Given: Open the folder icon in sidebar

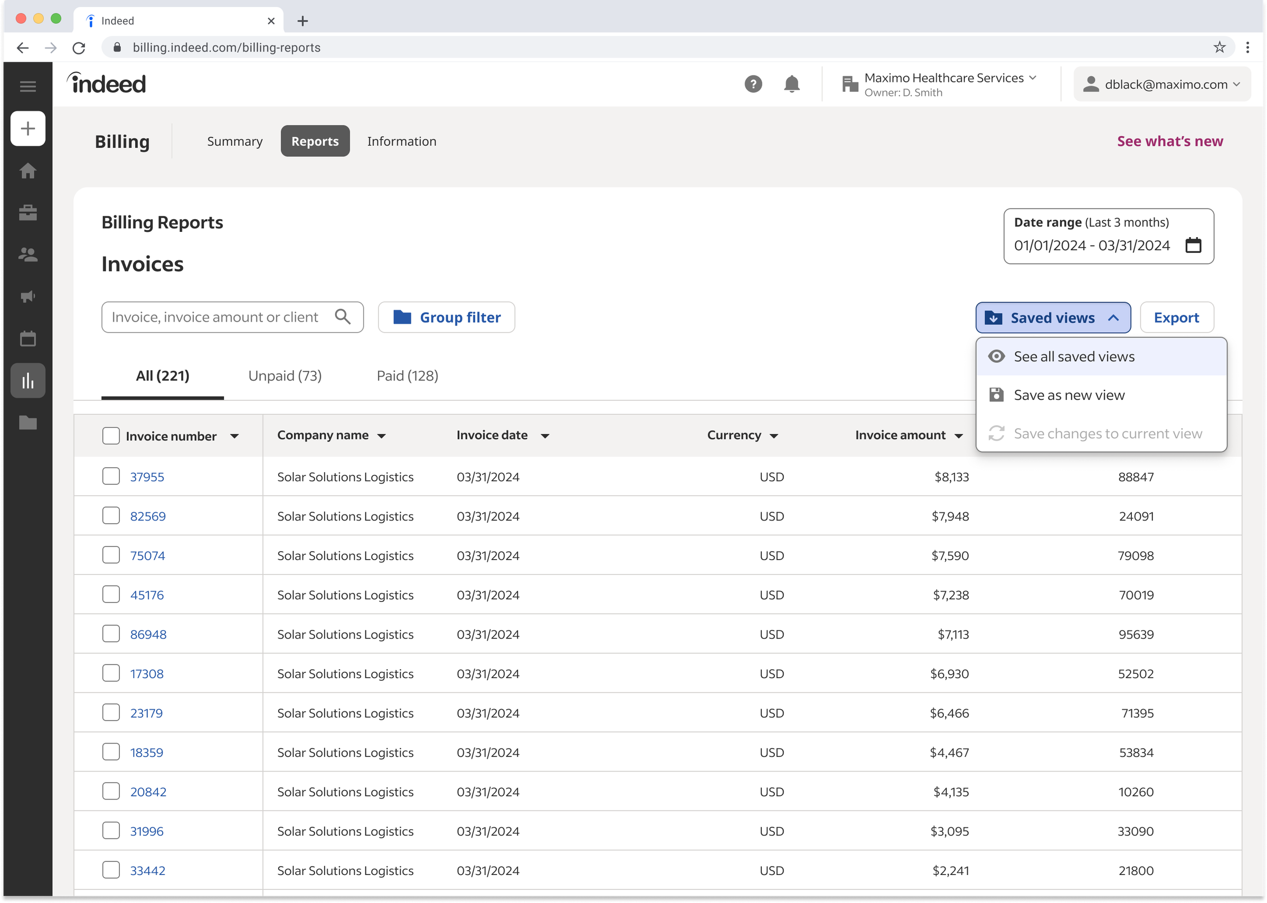Looking at the screenshot, I should pos(28,423).
